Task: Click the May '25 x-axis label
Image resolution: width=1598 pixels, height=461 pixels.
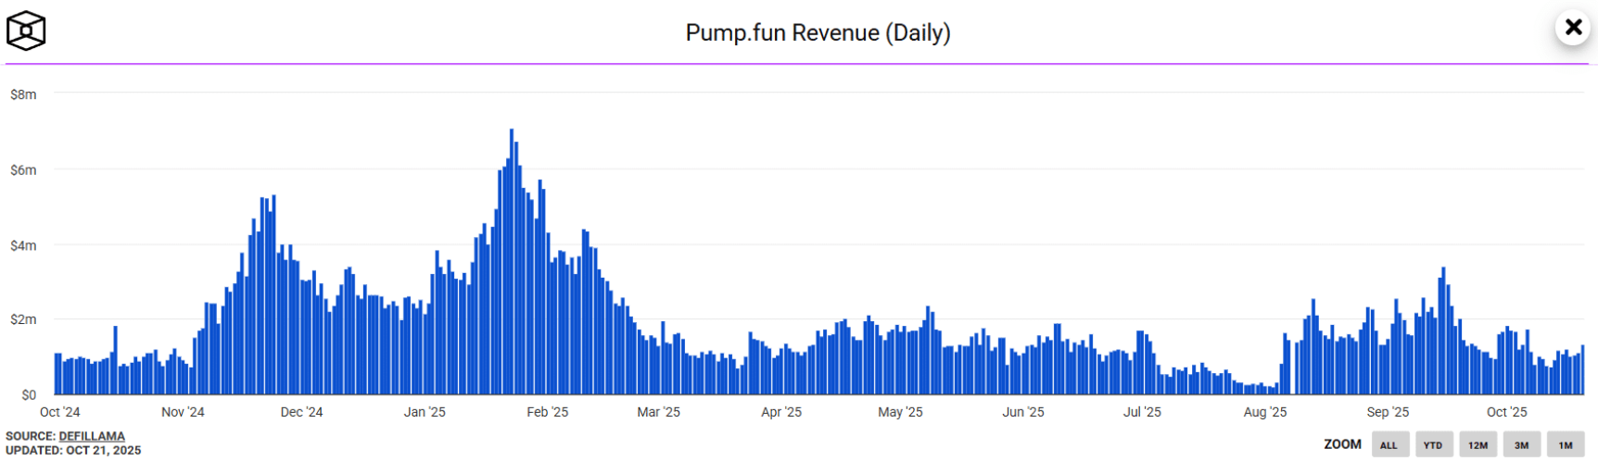Action: (900, 412)
